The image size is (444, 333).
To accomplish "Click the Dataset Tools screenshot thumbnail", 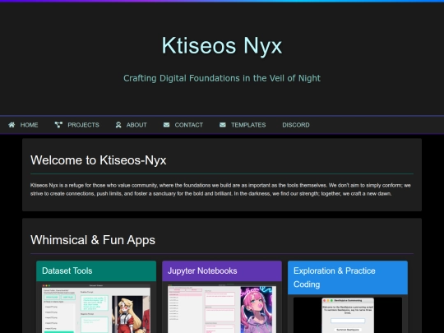I will tap(96, 308).
